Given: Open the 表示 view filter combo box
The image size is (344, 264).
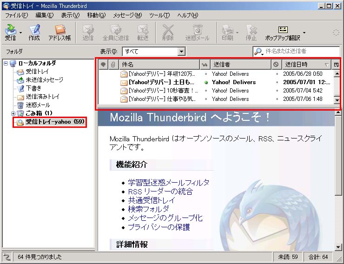Looking at the screenshot, I should [154, 52].
